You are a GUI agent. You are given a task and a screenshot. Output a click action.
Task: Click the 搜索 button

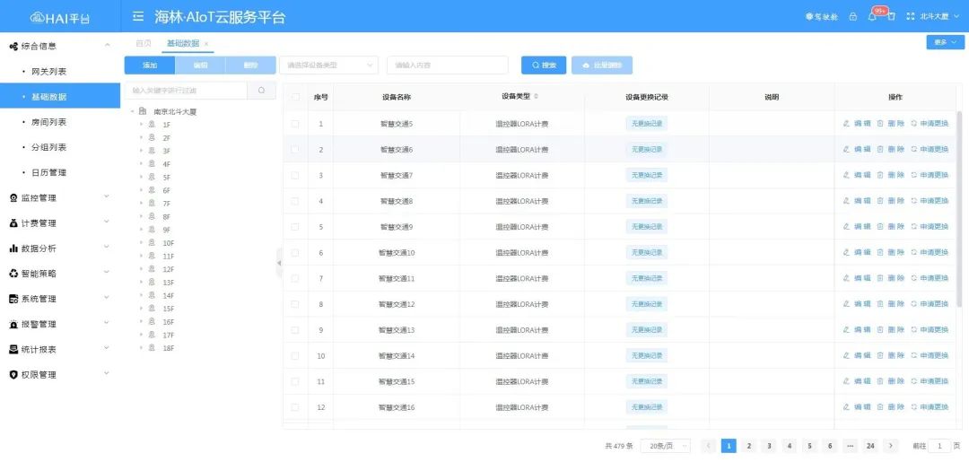point(544,65)
